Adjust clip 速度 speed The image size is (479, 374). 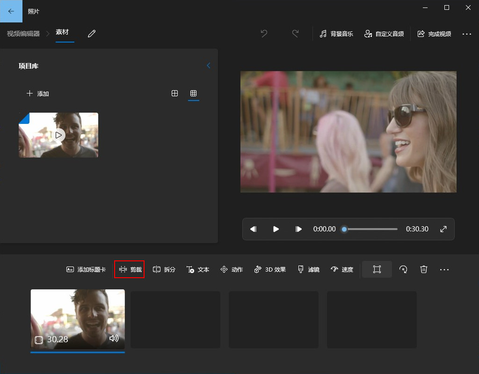click(x=342, y=269)
